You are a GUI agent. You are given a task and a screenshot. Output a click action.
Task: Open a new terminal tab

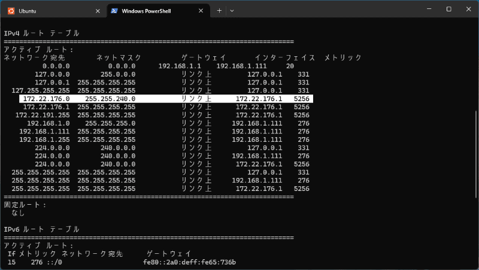coord(219,11)
